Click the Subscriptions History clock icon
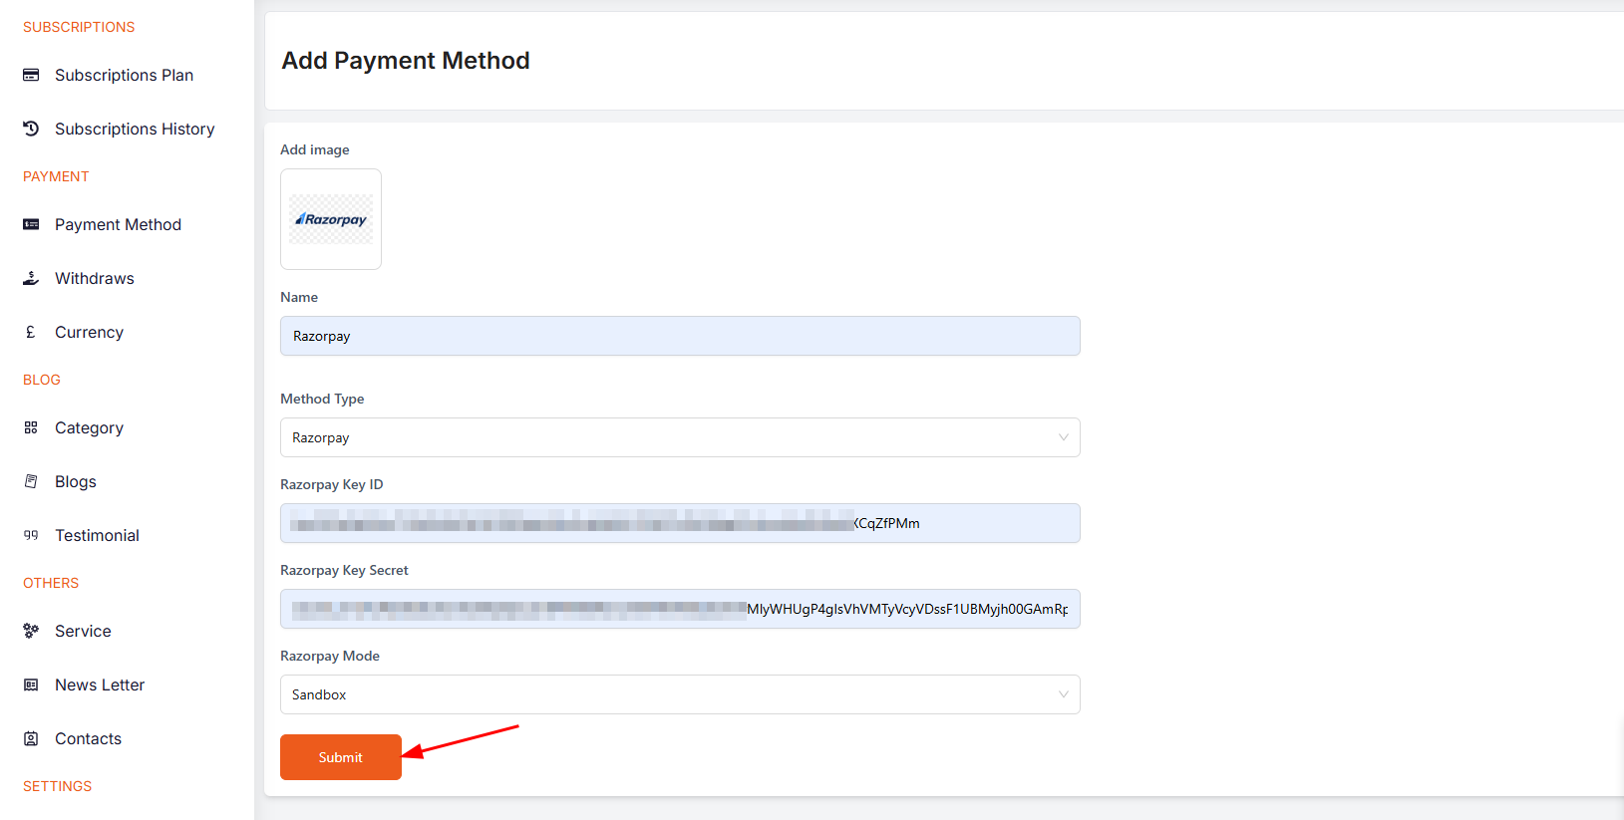Image resolution: width=1624 pixels, height=820 pixels. 31,129
